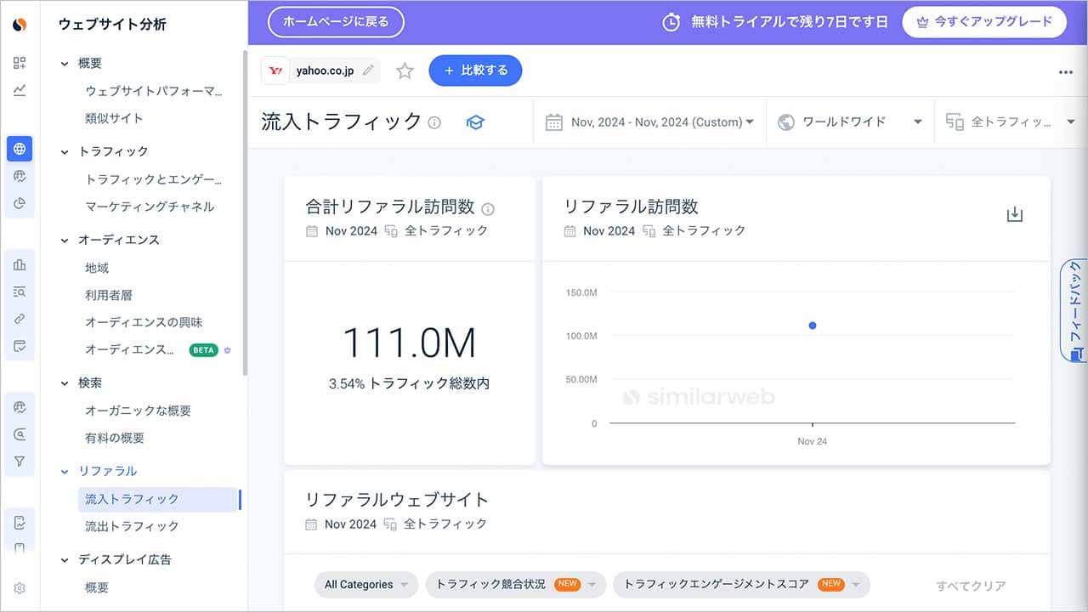Collapse the 概要 section at sidebar top
The image size is (1088, 612).
pos(64,64)
